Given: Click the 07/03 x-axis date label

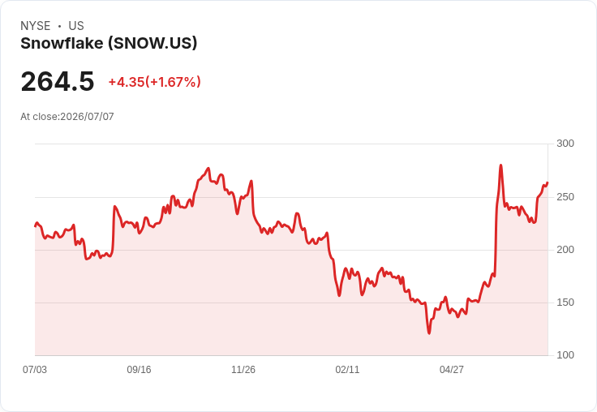Looking at the screenshot, I should click(35, 369).
